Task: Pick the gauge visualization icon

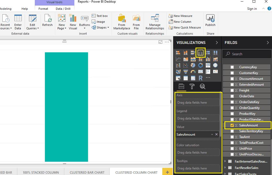Action: 193,72
